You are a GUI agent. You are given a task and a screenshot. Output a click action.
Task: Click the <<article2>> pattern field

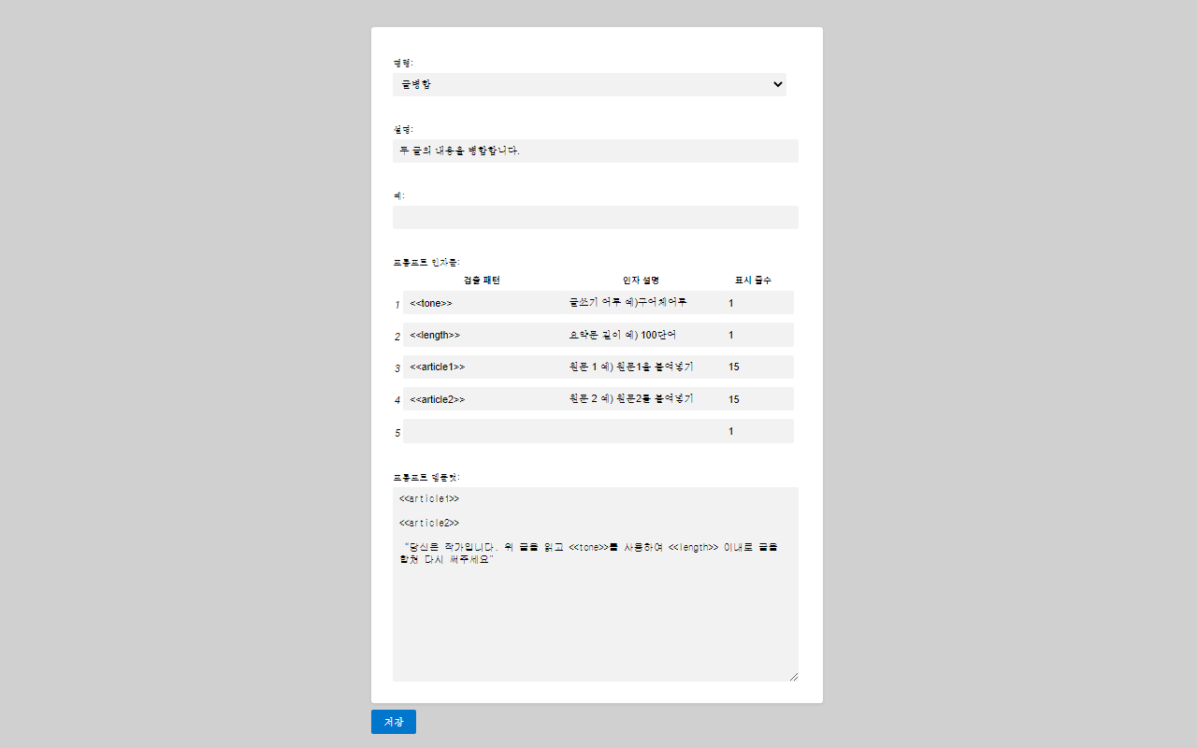477,398
